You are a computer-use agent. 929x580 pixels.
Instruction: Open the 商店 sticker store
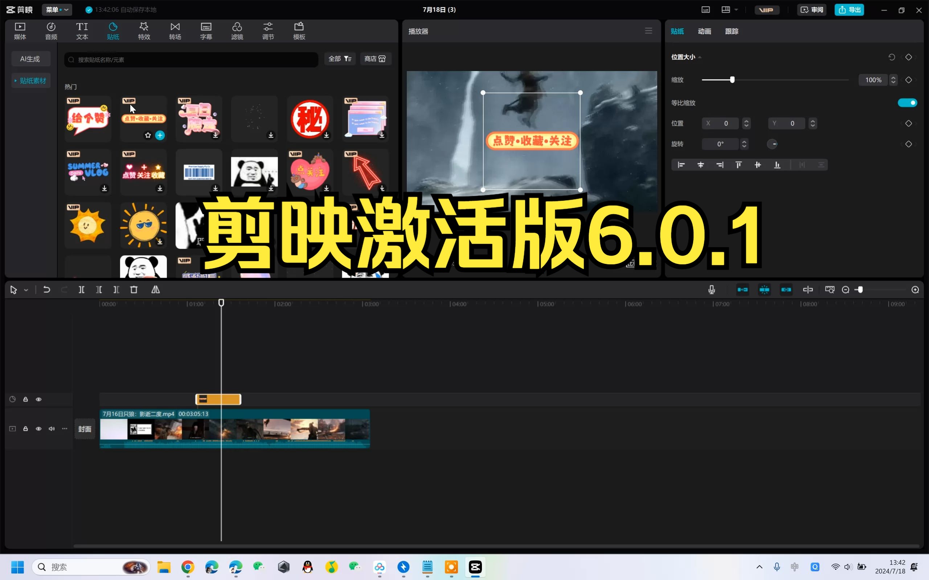coord(376,59)
